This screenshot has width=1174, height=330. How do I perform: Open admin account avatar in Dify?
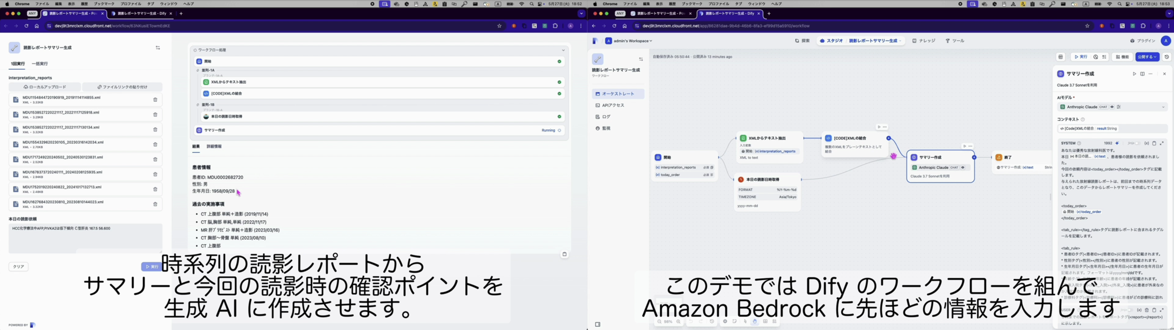click(x=1166, y=41)
